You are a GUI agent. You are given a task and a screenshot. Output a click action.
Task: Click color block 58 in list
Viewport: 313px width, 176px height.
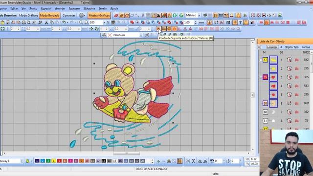(265, 103)
